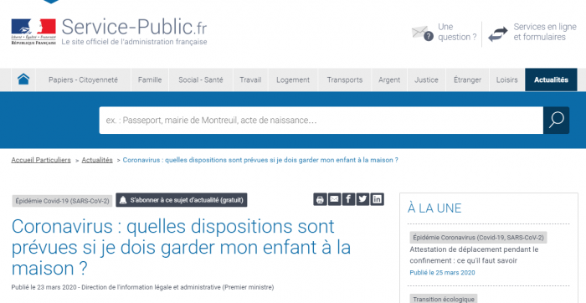Follow the Accueil Particuliers breadcrumb link
The width and height of the screenshot is (586, 303).
pos(41,160)
